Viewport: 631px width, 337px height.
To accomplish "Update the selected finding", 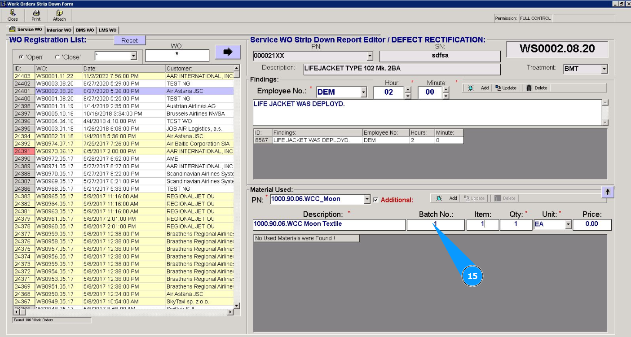I will click(x=506, y=88).
